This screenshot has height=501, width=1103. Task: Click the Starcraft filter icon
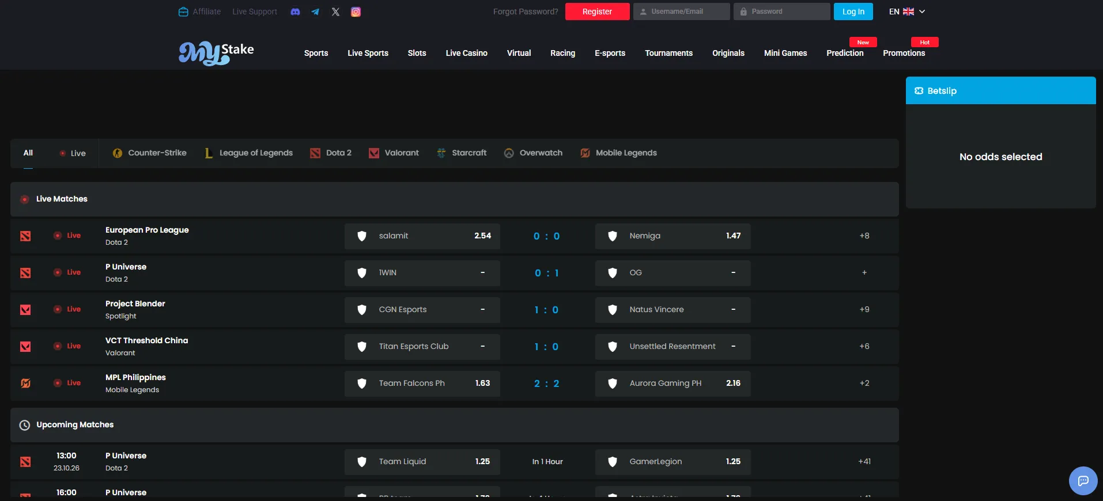(x=441, y=153)
